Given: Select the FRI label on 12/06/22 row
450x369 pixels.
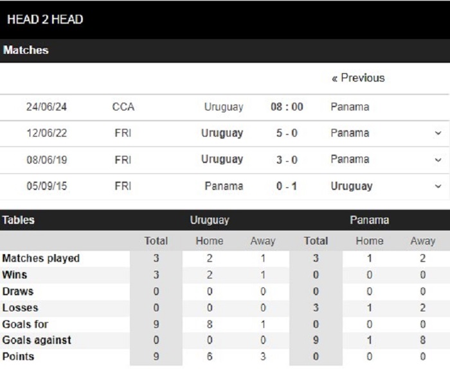Looking at the screenshot, I should click(123, 133).
